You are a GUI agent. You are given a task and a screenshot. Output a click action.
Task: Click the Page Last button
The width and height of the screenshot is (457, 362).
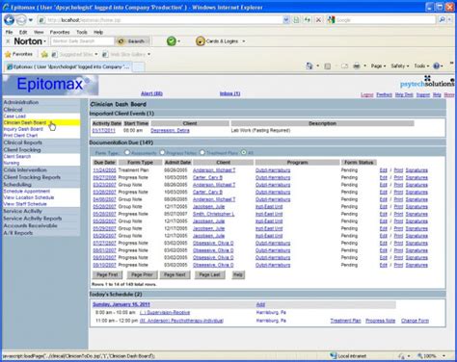(x=209, y=274)
